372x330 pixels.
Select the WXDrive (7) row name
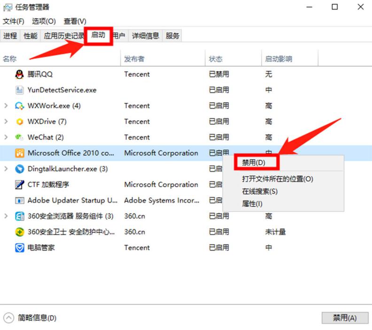tap(47, 121)
